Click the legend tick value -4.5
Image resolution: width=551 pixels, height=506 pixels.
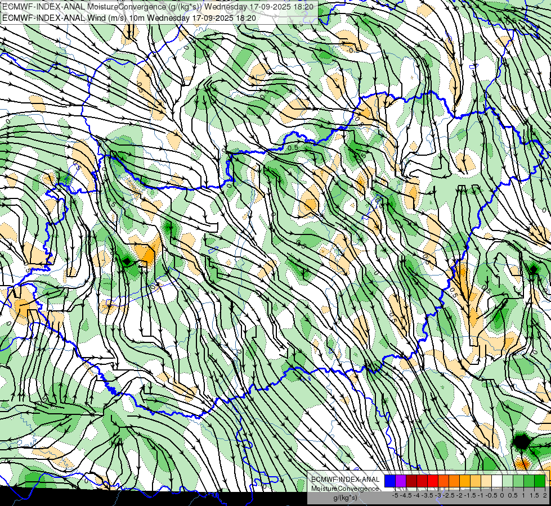[407, 495]
